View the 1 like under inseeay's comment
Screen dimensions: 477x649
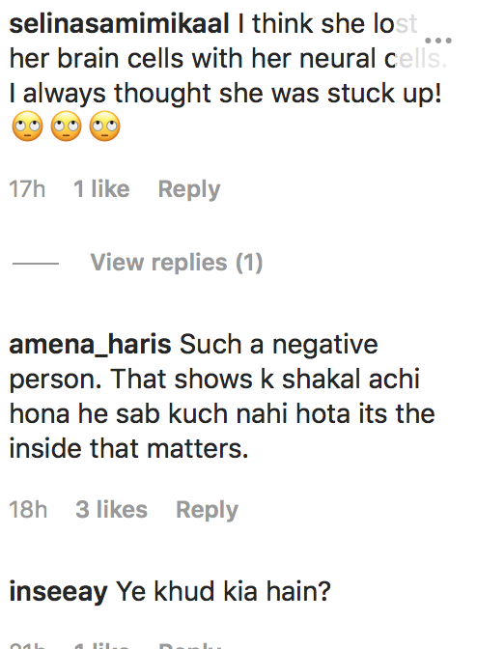(x=101, y=646)
